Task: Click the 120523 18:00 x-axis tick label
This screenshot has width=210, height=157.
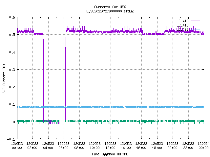Action: [x=157, y=146]
